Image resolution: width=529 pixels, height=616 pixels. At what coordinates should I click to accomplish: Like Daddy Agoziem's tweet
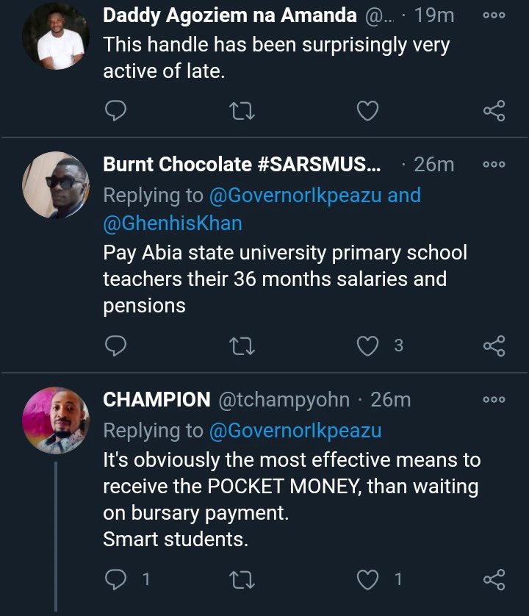coord(367,111)
